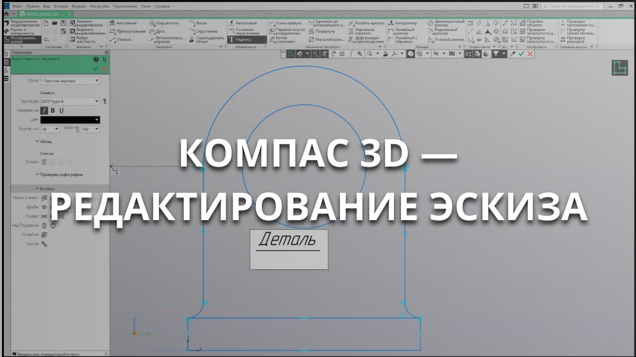
Task: Select the Прямоугольник tool
Action: [x=128, y=31]
